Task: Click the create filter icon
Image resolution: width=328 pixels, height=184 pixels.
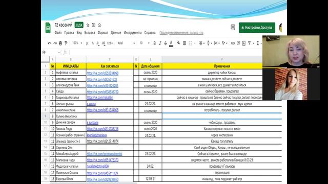Action: 250,43
